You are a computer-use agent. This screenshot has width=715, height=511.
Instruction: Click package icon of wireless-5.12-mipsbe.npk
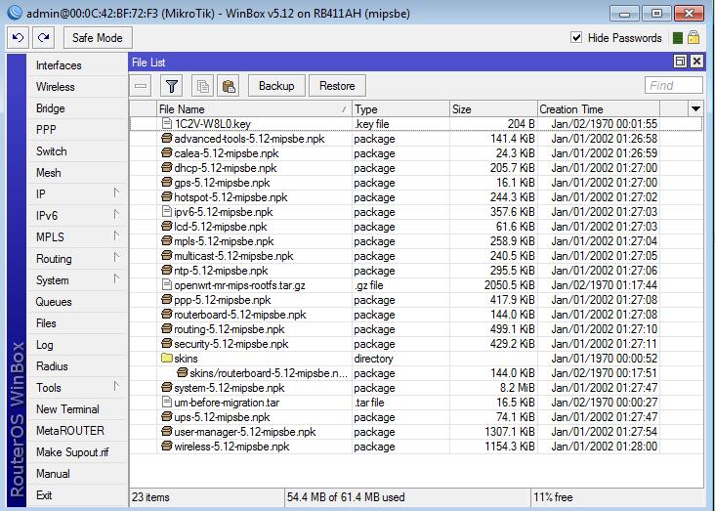pyautogui.click(x=167, y=447)
